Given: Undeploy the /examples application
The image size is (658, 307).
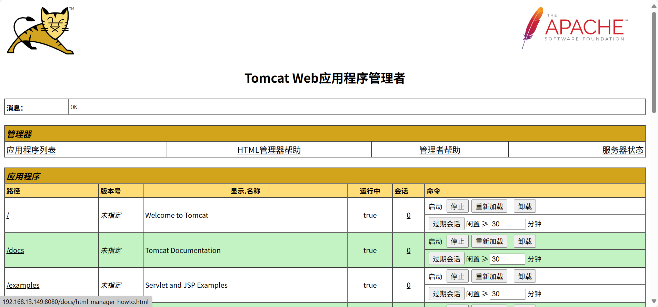Looking at the screenshot, I should 525,276.
